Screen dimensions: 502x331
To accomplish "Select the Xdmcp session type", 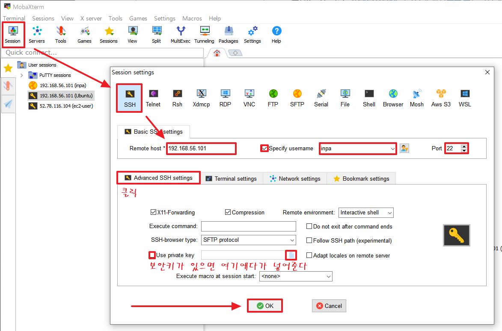I will (202, 98).
